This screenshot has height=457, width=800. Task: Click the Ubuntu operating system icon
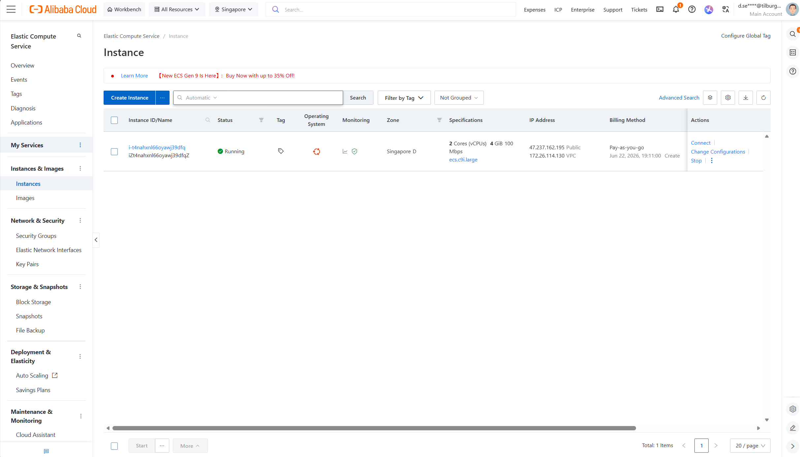click(x=316, y=151)
